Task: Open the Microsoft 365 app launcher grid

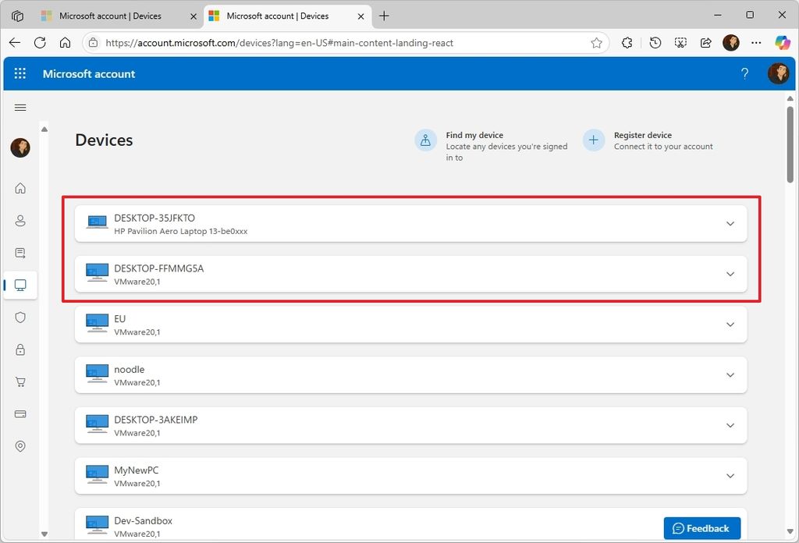Action: (20, 73)
